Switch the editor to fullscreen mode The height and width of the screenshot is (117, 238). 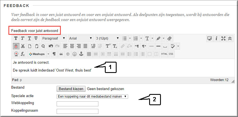(223, 38)
